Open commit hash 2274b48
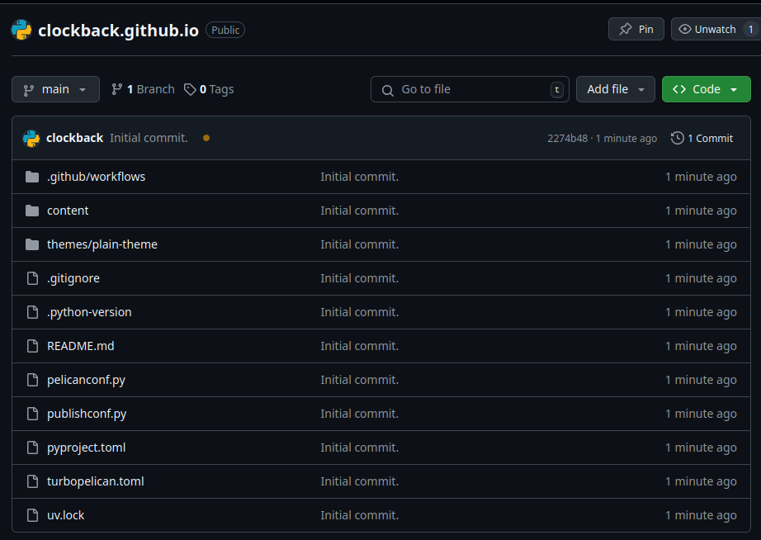761x540 pixels. pos(567,139)
